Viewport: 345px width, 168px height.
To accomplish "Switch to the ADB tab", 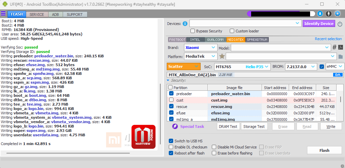I will click(56, 15).
